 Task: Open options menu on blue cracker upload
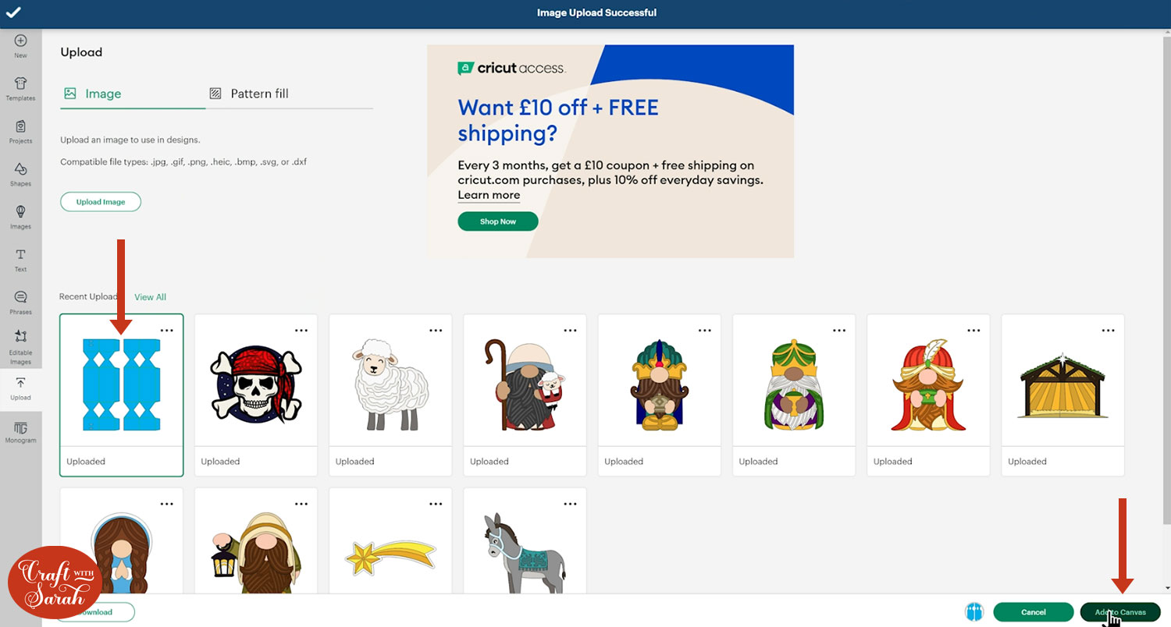coord(167,331)
